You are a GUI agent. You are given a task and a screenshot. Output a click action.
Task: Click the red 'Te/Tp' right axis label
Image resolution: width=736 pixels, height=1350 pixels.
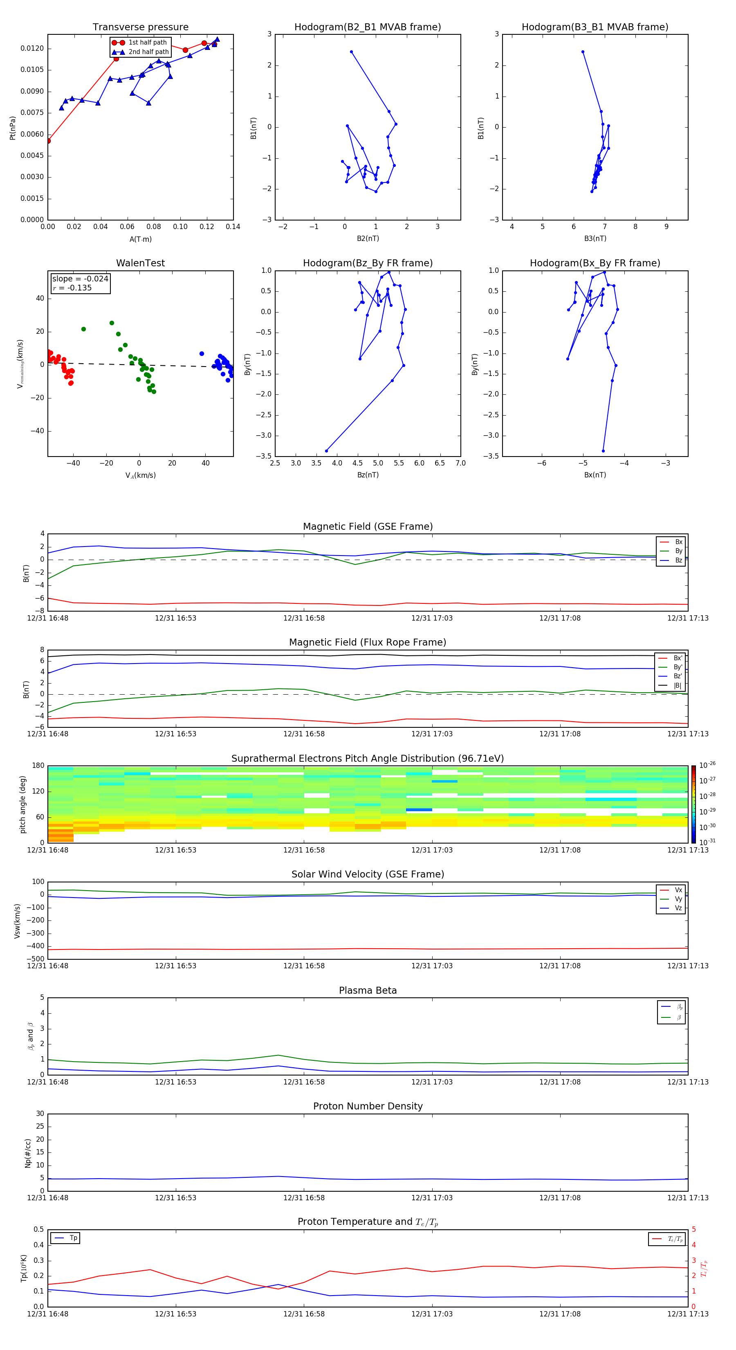704,1268
